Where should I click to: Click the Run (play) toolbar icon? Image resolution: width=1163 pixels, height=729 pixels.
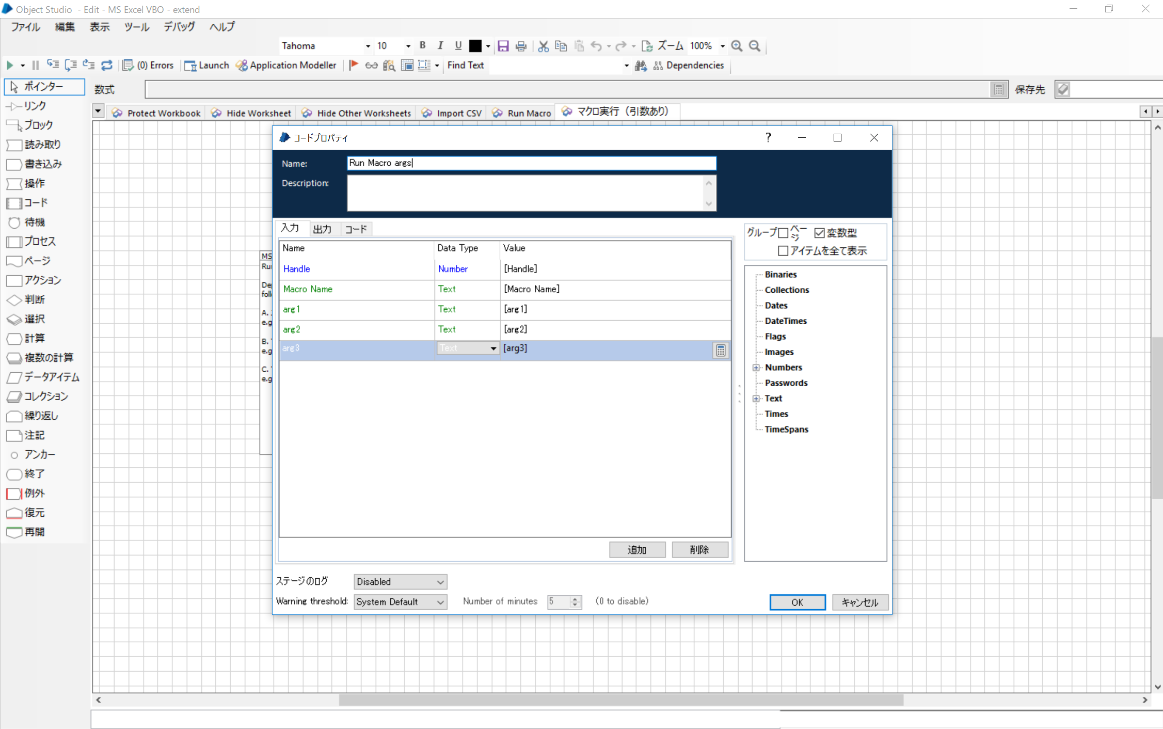(x=10, y=65)
